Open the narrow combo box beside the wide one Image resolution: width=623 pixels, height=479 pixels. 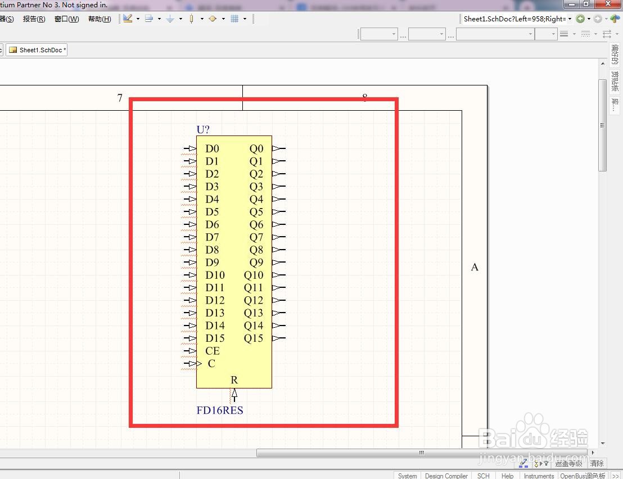545,34
